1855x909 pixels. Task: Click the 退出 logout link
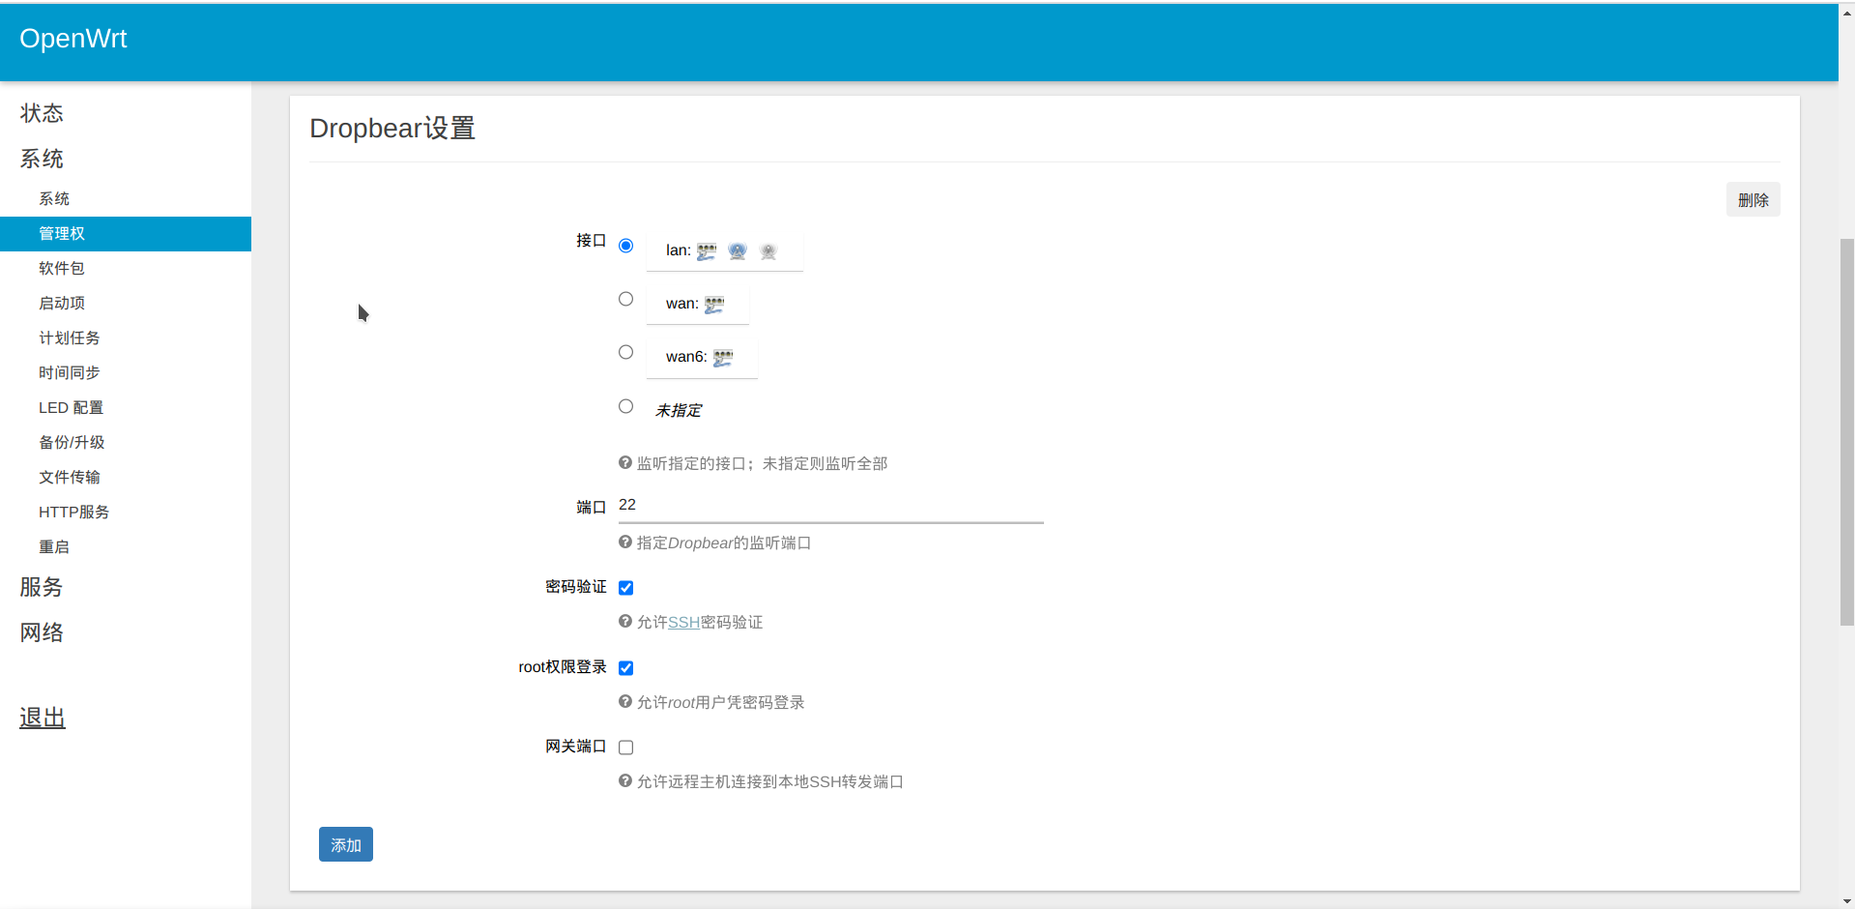pos(43,718)
